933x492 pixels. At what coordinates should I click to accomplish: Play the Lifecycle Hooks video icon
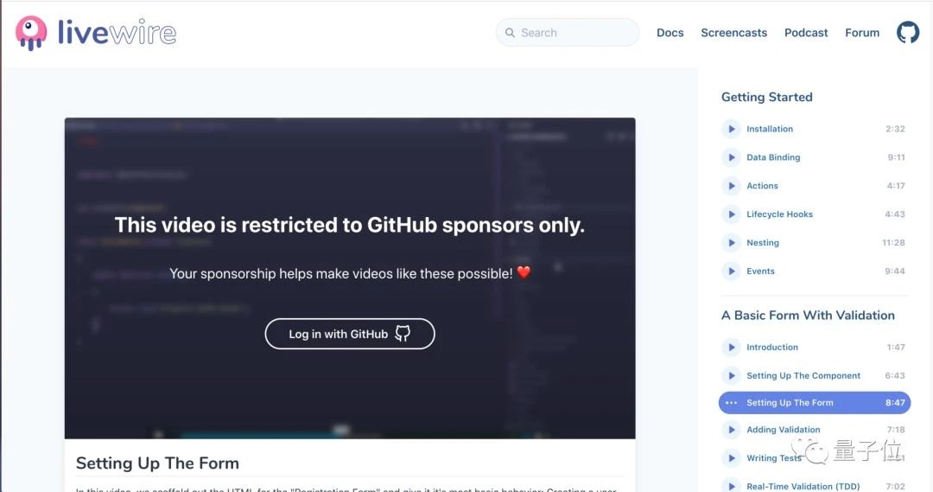click(x=731, y=214)
